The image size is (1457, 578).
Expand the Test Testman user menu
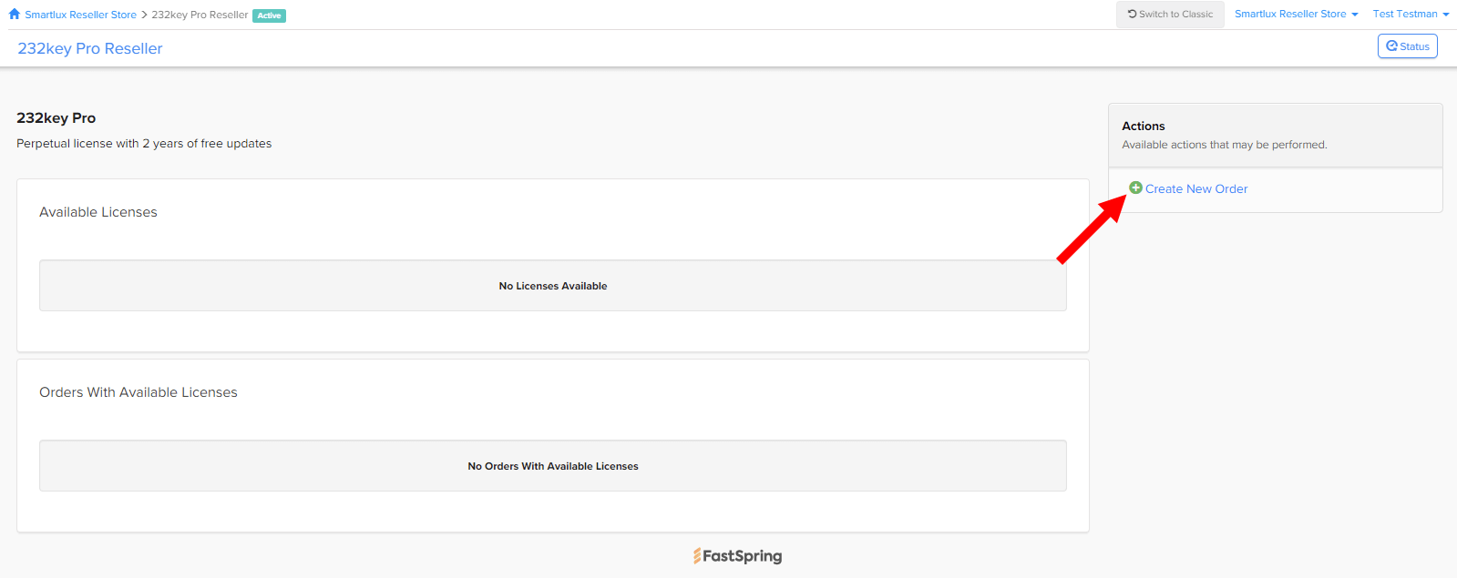click(x=1411, y=14)
